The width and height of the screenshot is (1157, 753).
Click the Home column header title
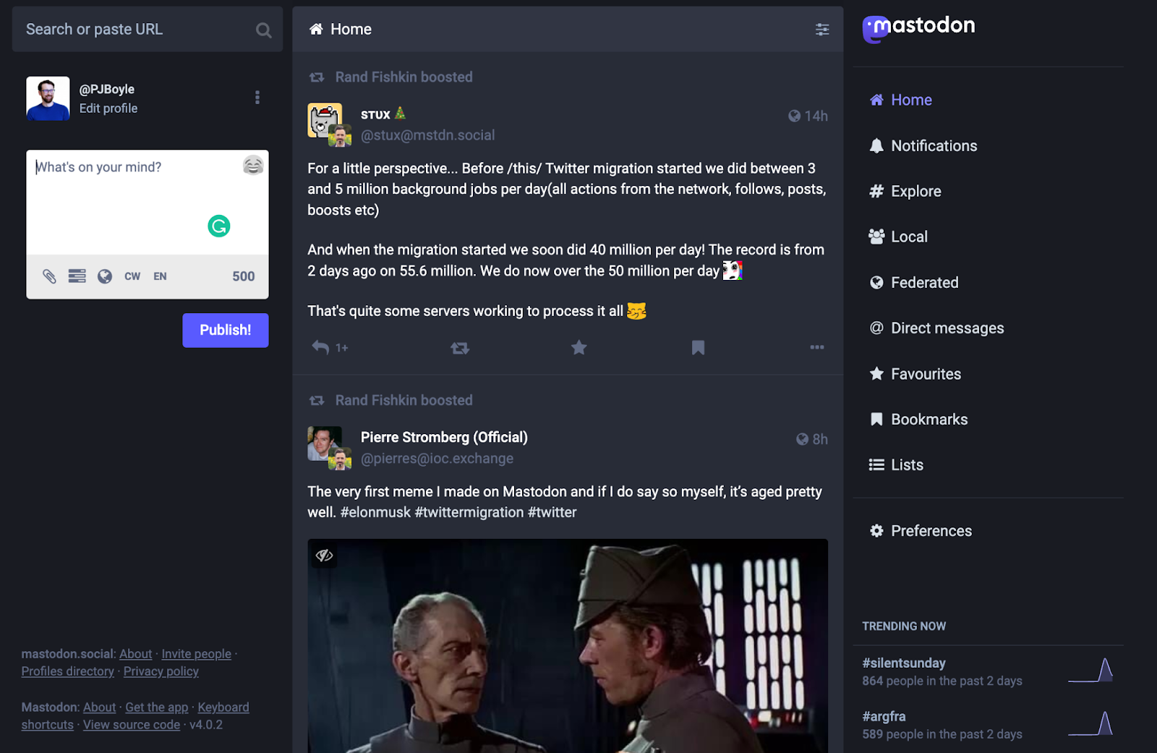[351, 30]
